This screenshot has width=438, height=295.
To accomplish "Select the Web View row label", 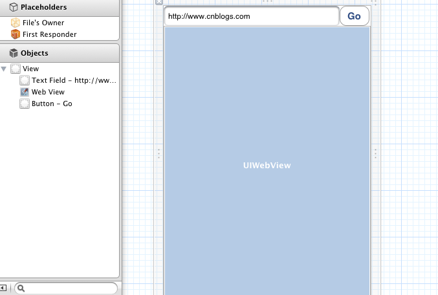I will point(48,92).
